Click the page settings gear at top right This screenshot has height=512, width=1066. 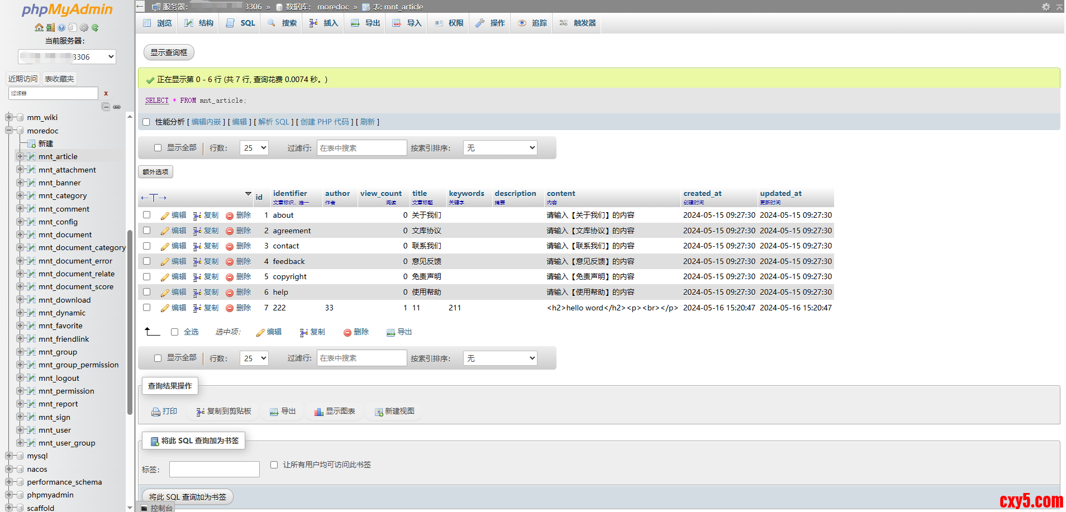pos(1045,7)
